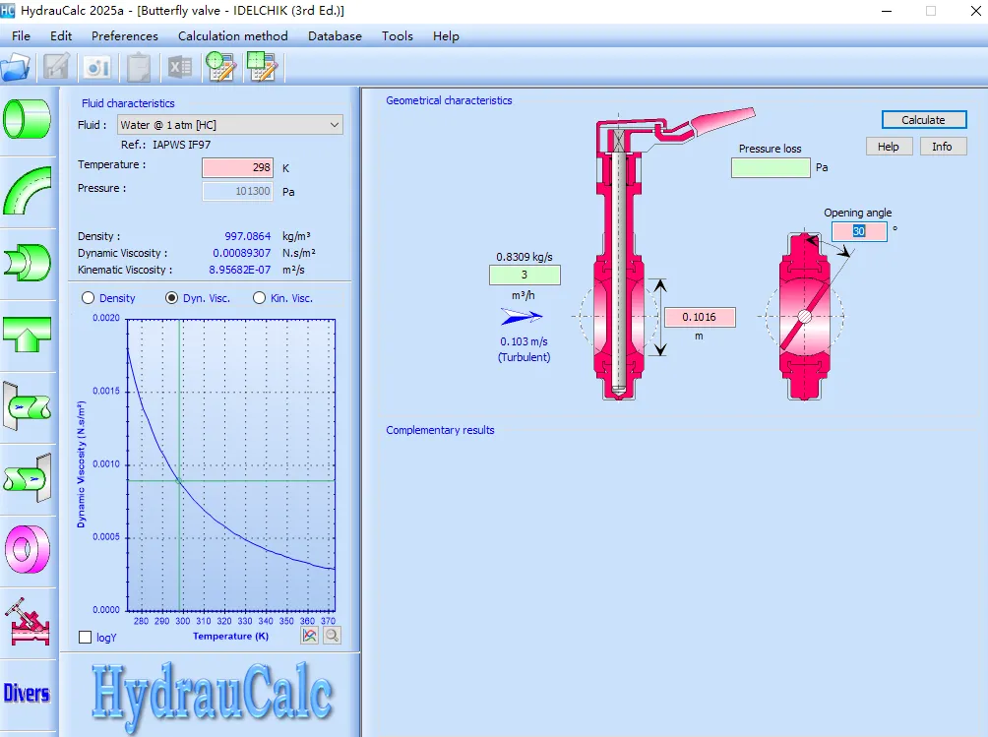Open the File menu
988x737 pixels.
click(21, 35)
